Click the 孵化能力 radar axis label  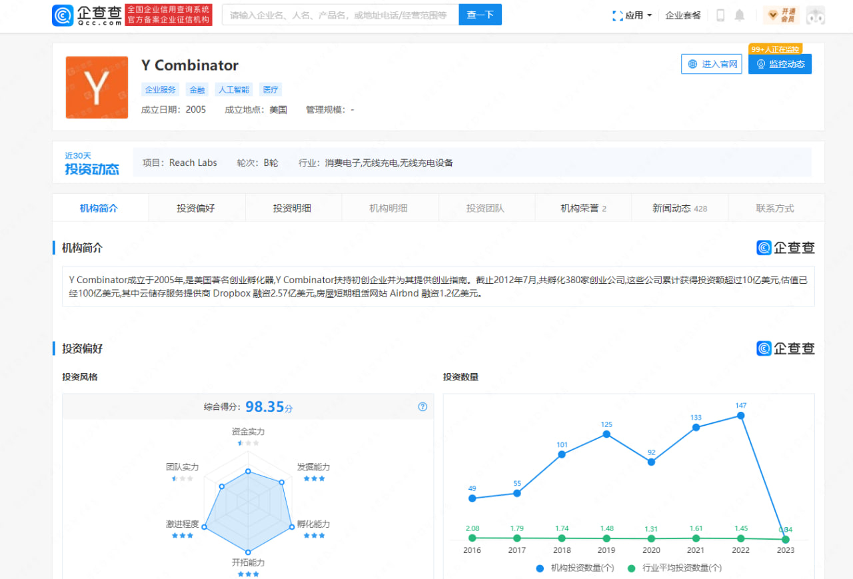click(x=313, y=524)
